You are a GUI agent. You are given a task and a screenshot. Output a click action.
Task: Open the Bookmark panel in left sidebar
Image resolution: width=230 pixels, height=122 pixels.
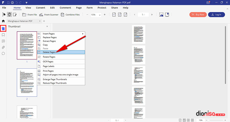click(x=3, y=35)
